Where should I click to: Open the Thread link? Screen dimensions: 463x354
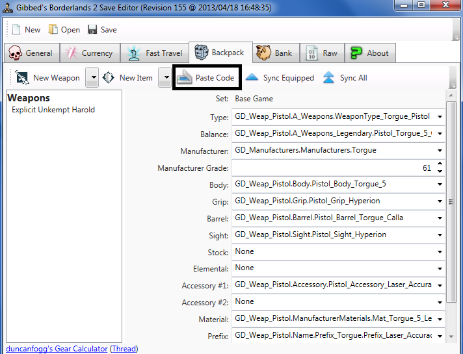tap(124, 349)
